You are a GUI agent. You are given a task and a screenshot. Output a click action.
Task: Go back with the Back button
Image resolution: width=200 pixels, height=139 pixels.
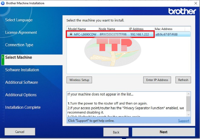[x=116, y=132]
